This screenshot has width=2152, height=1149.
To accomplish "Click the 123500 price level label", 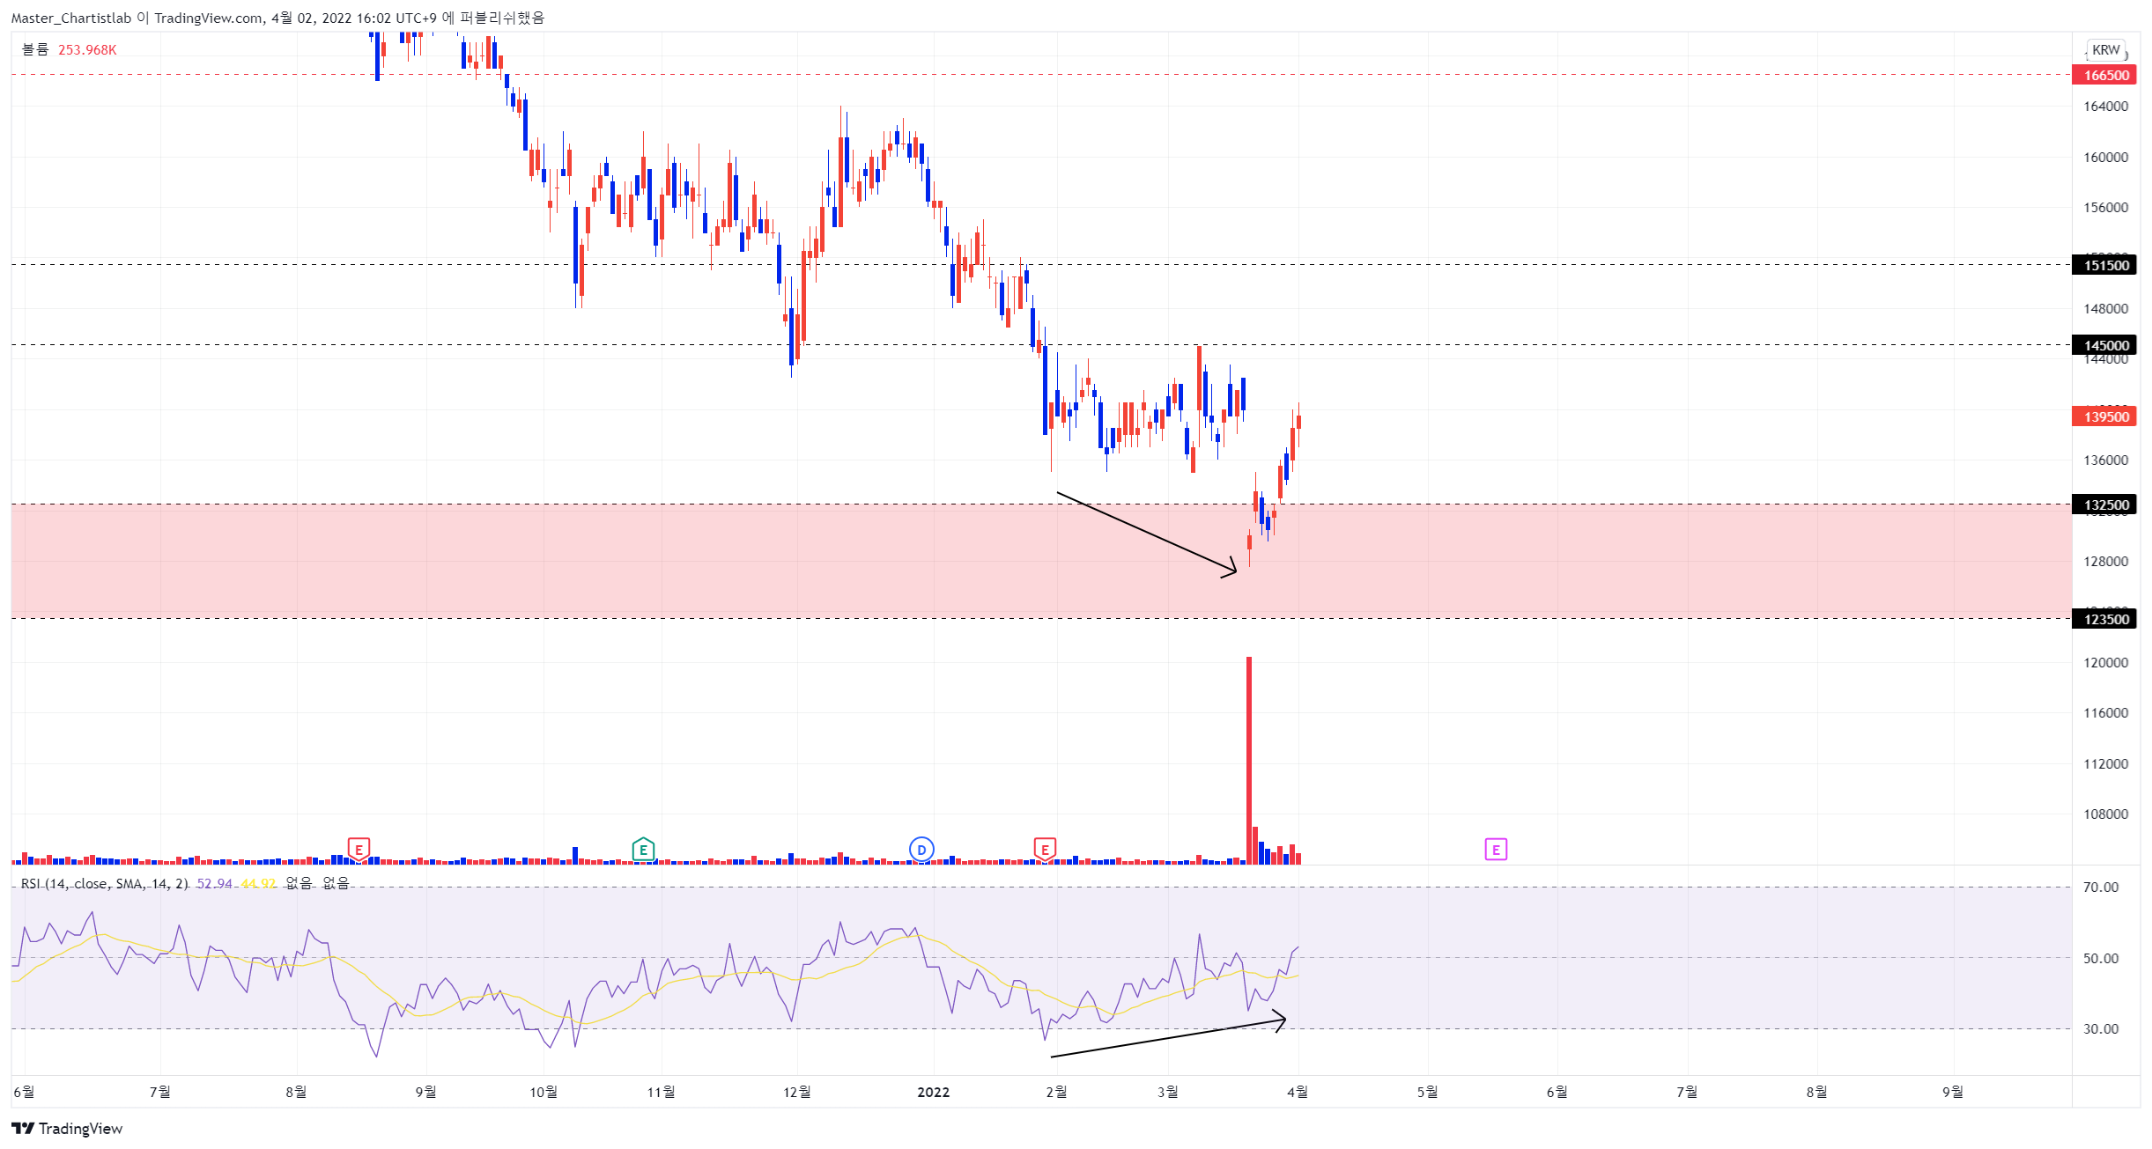I will coord(2104,619).
